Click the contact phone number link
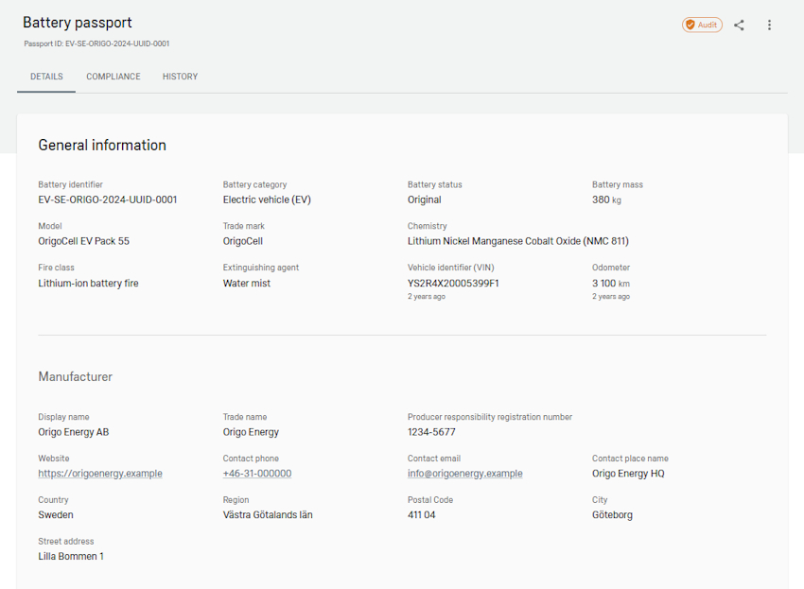The image size is (804, 589). 257,474
